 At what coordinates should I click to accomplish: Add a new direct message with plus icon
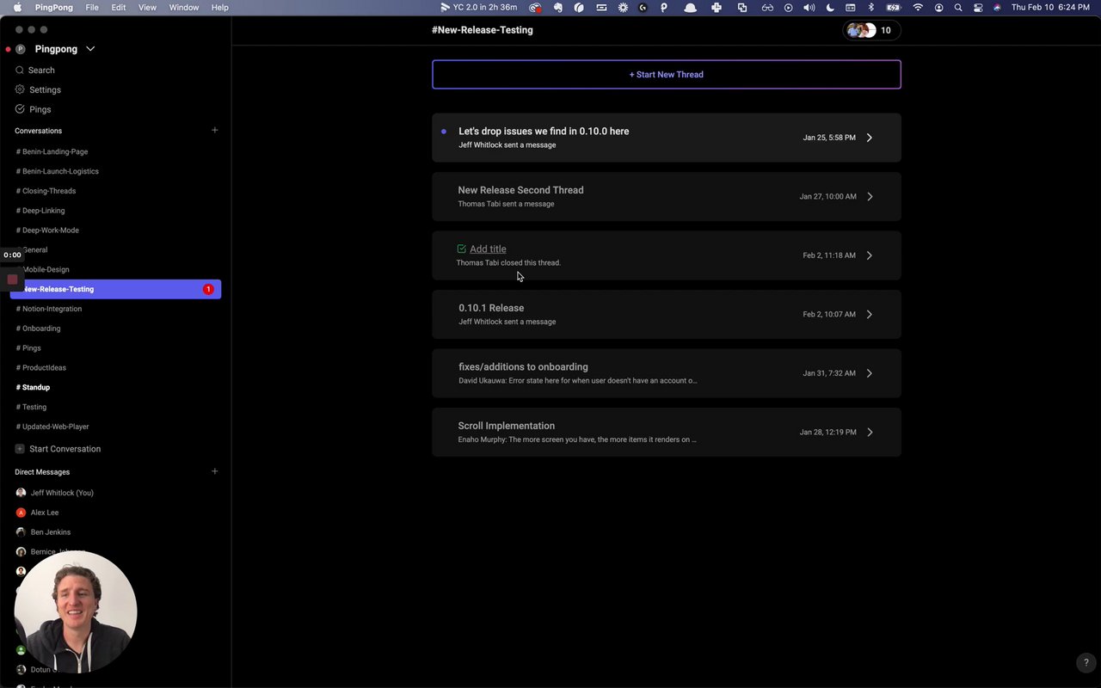(215, 471)
